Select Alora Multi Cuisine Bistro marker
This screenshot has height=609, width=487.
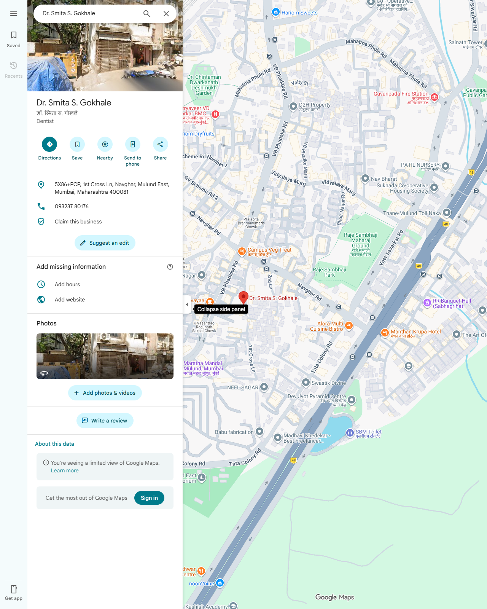349,325
